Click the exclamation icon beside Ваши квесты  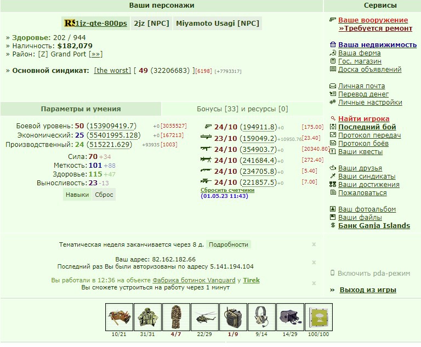[333, 151]
